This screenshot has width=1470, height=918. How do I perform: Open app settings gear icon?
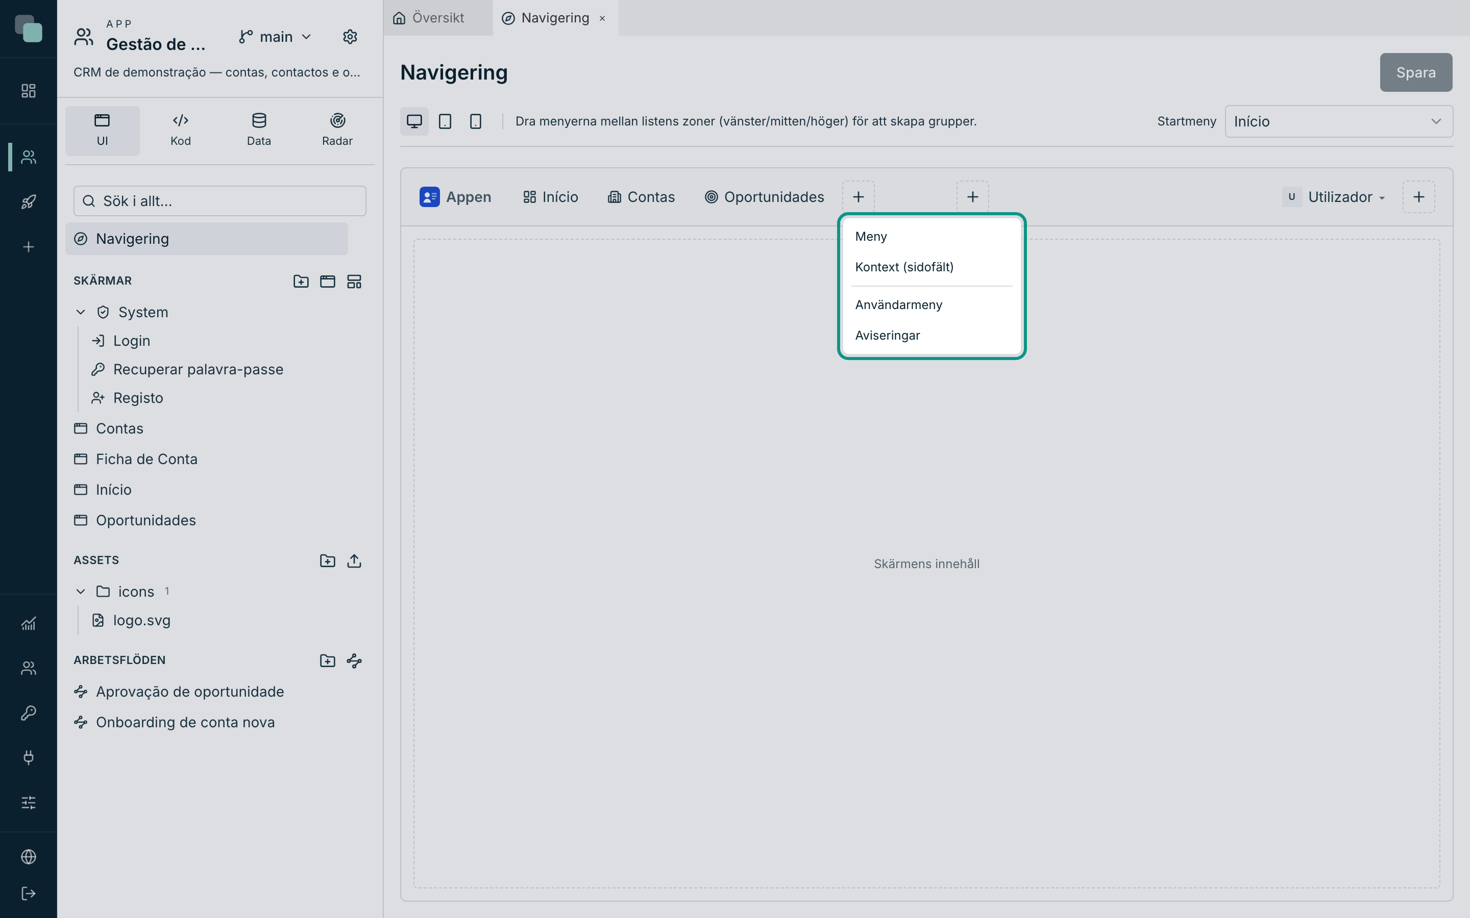point(350,36)
